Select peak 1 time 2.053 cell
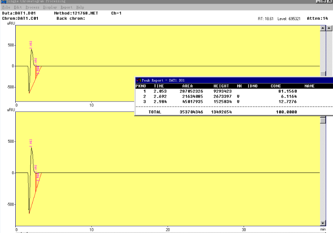The height and width of the screenshot is (233, 333). (160, 91)
